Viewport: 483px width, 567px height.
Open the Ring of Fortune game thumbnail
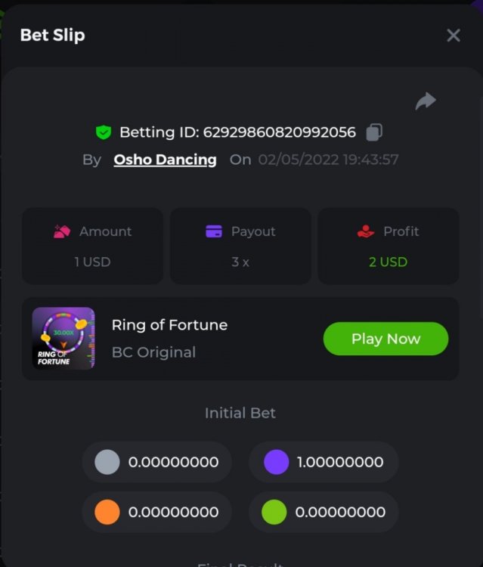(x=63, y=338)
